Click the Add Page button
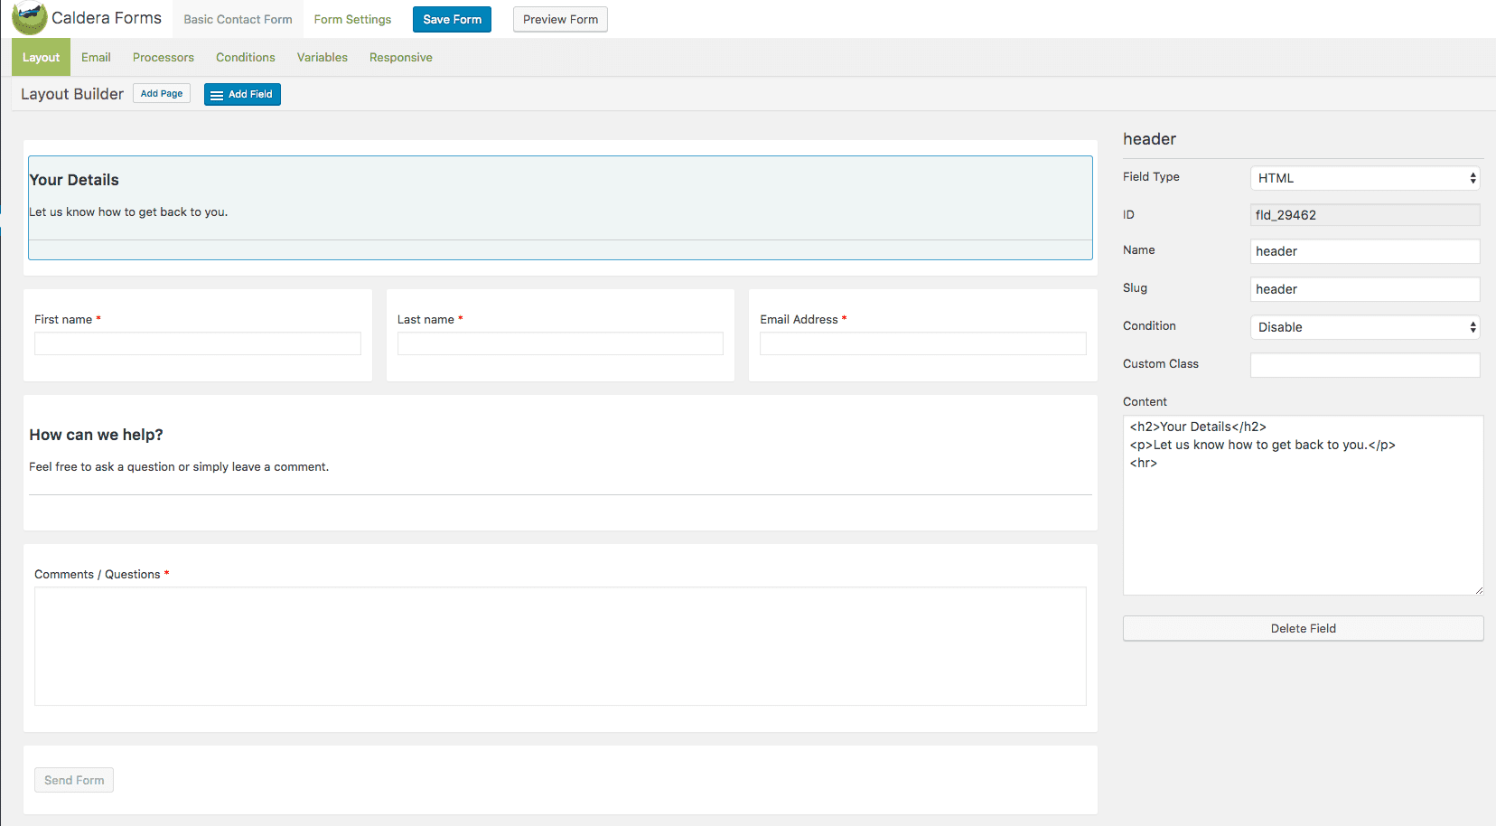1496x826 pixels. tap(162, 93)
